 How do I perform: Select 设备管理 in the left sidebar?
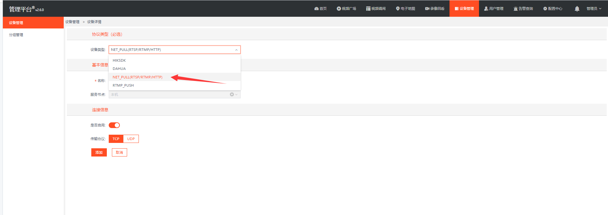coord(33,23)
